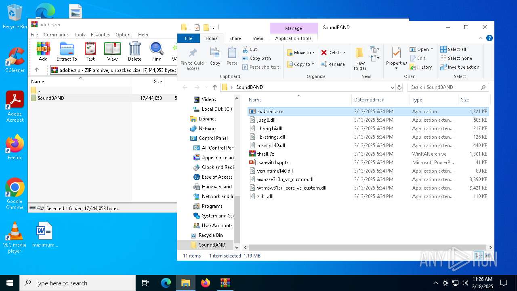Sort Explorer files by Size column

tap(473, 100)
